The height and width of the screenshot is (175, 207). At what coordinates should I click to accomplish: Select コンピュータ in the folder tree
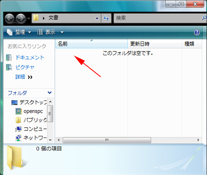tap(35, 129)
